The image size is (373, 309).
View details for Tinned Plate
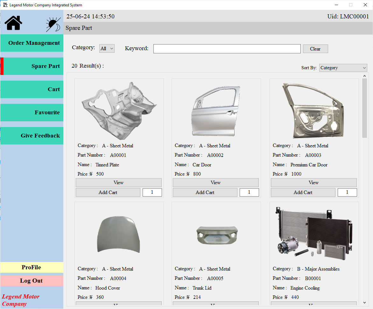pyautogui.click(x=118, y=183)
